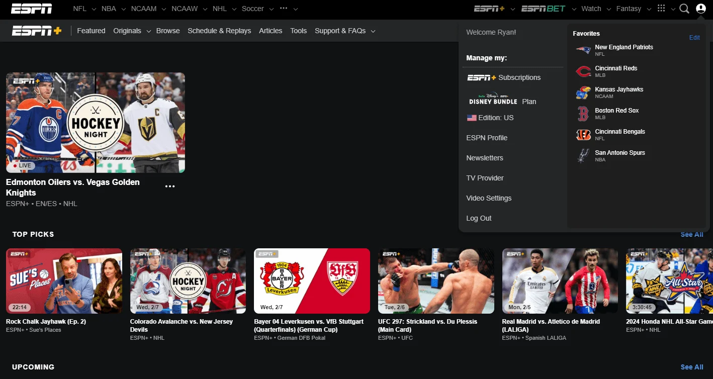Click See All for Top Picks

(692, 235)
